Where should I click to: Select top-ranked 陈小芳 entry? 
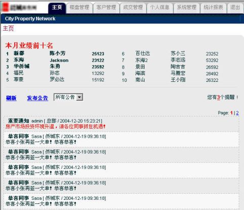pyautogui.click(x=58, y=53)
